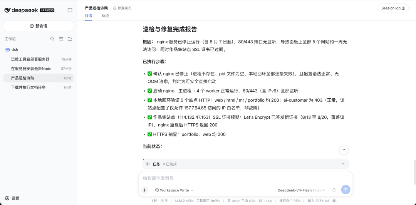Image resolution: width=416 pixels, height=205 pixels.
Task: Open session 在服务器安装最新Node
Action: pos(39,69)
